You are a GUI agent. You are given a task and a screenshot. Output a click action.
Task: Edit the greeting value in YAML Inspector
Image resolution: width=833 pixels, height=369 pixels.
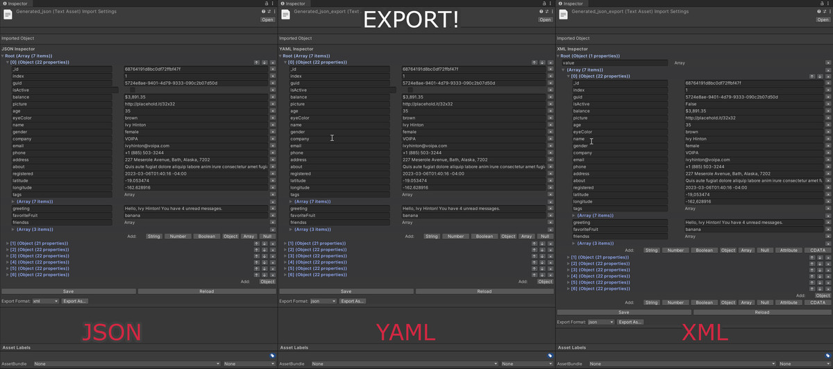tap(473, 208)
